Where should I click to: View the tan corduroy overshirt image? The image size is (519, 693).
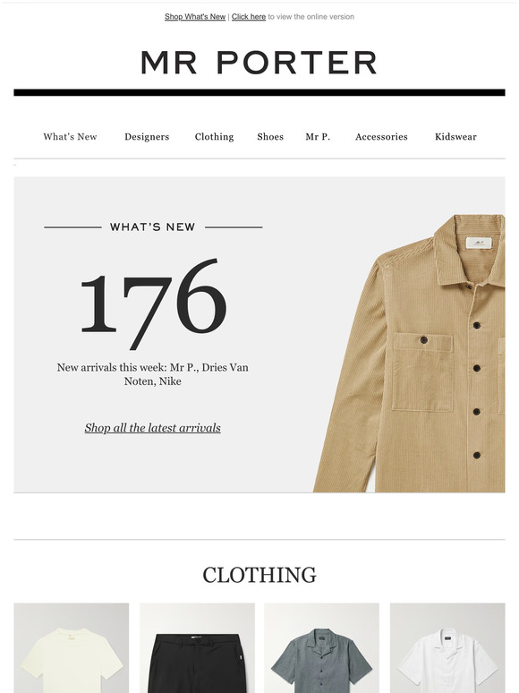(410, 353)
